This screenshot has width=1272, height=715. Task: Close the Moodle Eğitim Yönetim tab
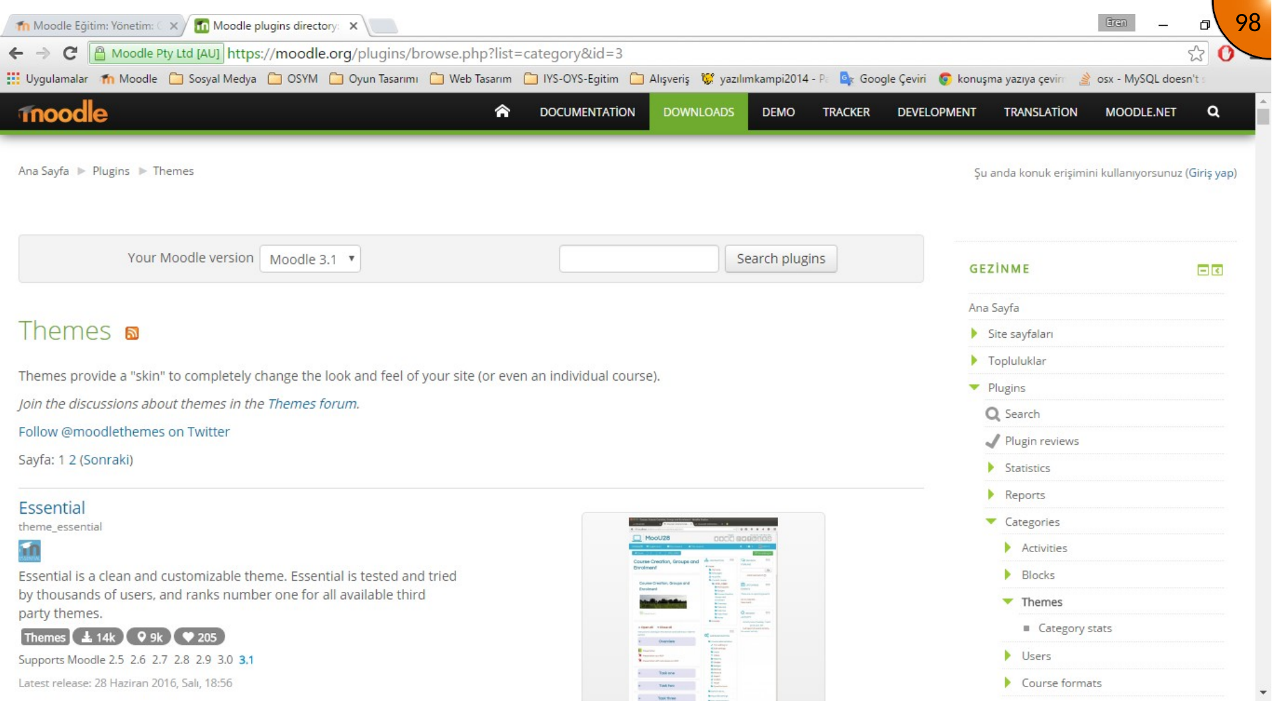coord(173,26)
